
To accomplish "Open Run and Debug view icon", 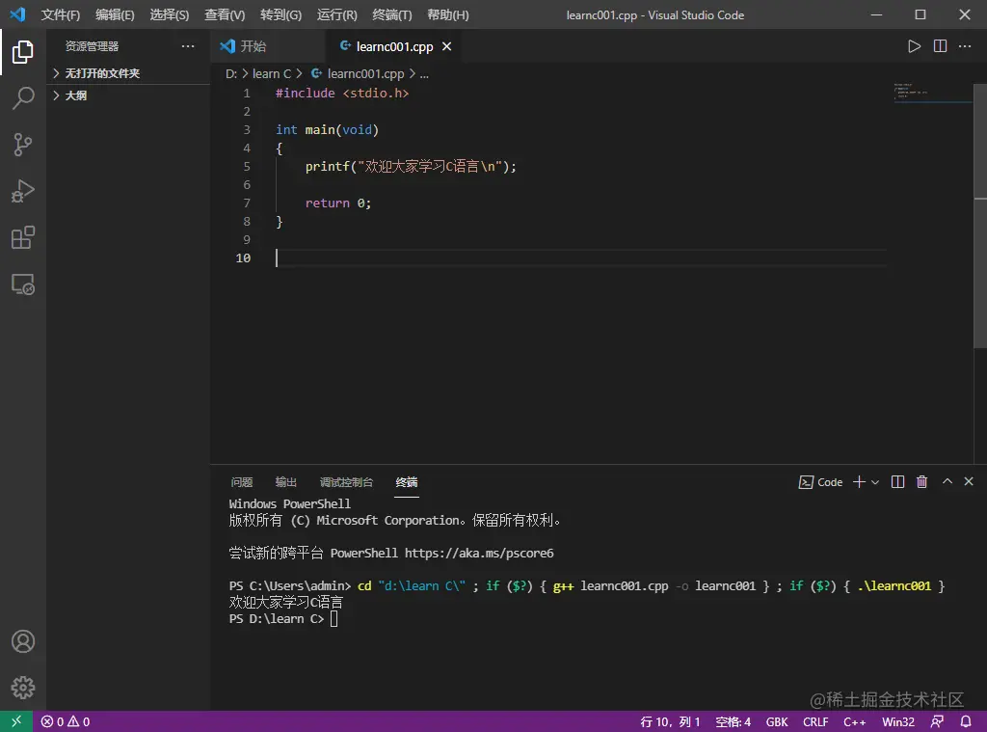I will pos(23,191).
